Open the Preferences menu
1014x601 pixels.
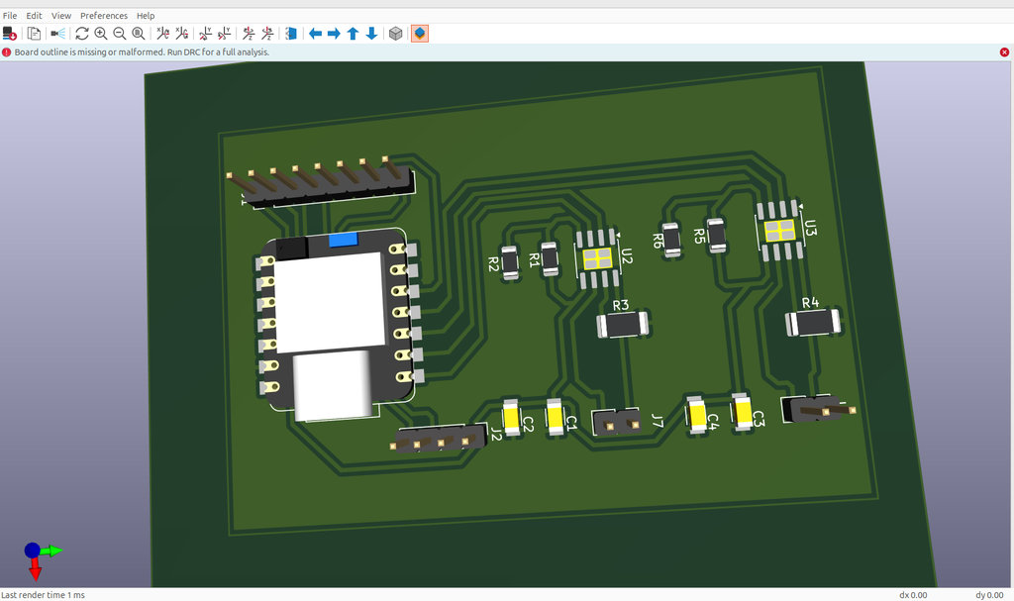103,16
